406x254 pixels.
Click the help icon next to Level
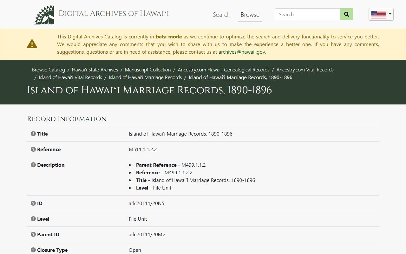33,219
